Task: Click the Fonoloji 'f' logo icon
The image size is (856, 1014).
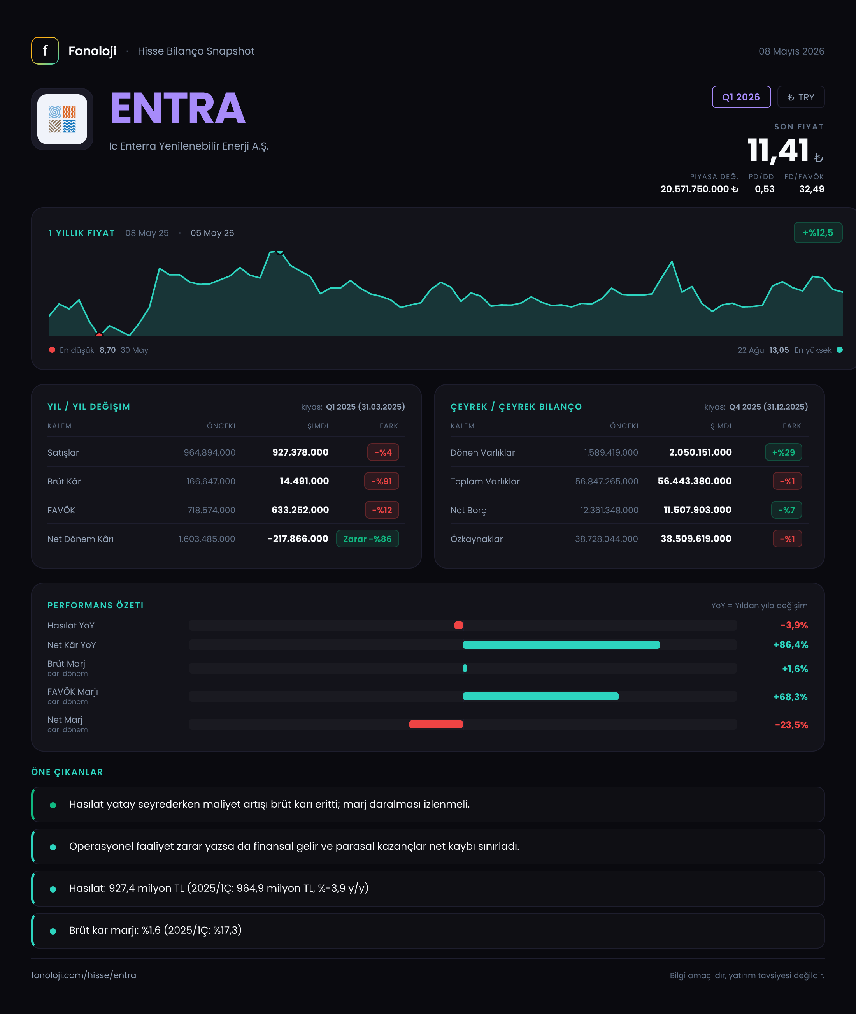Action: (x=45, y=51)
